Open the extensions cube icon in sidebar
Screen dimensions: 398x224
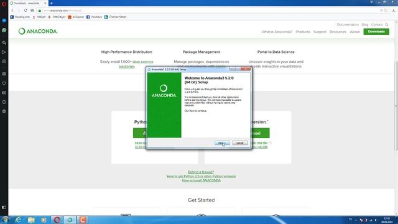point(4,111)
